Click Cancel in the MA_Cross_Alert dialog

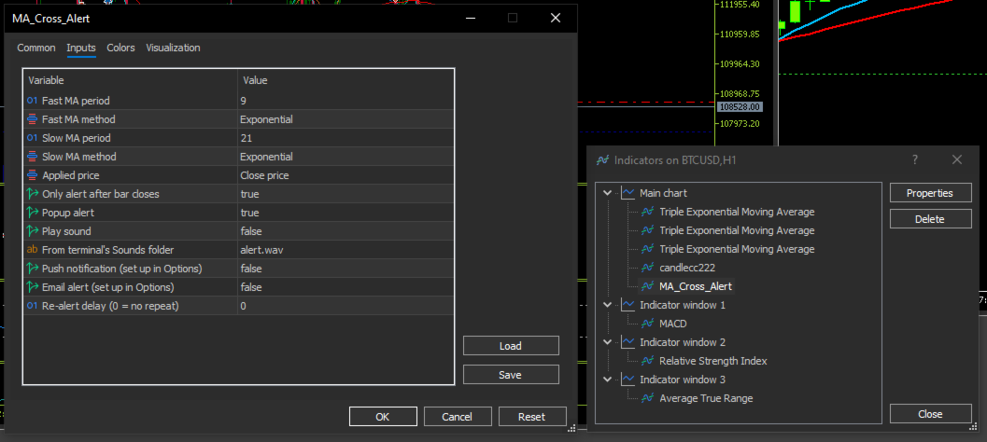(x=457, y=416)
